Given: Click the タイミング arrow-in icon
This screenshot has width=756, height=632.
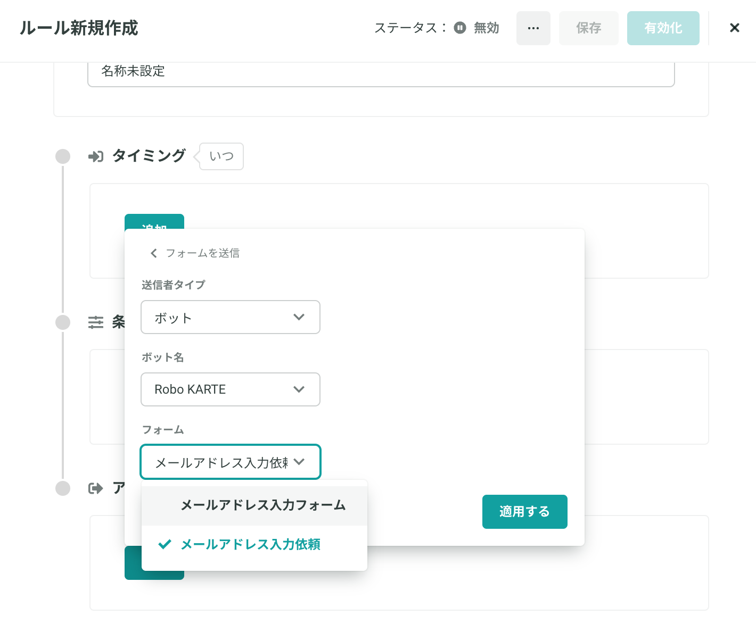Looking at the screenshot, I should 96,156.
